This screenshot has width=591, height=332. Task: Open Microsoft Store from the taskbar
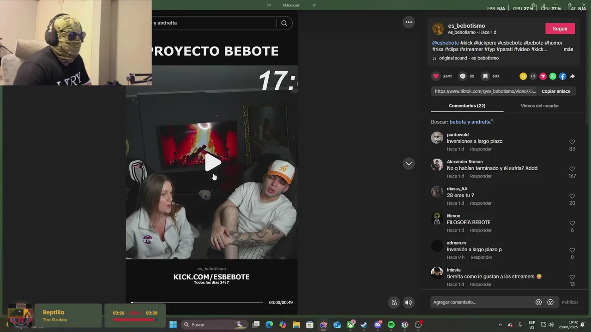[x=310, y=325]
